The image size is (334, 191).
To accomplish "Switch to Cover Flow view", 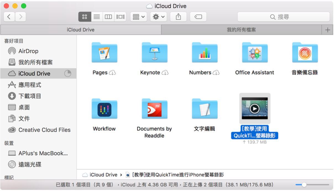I will (120, 17).
